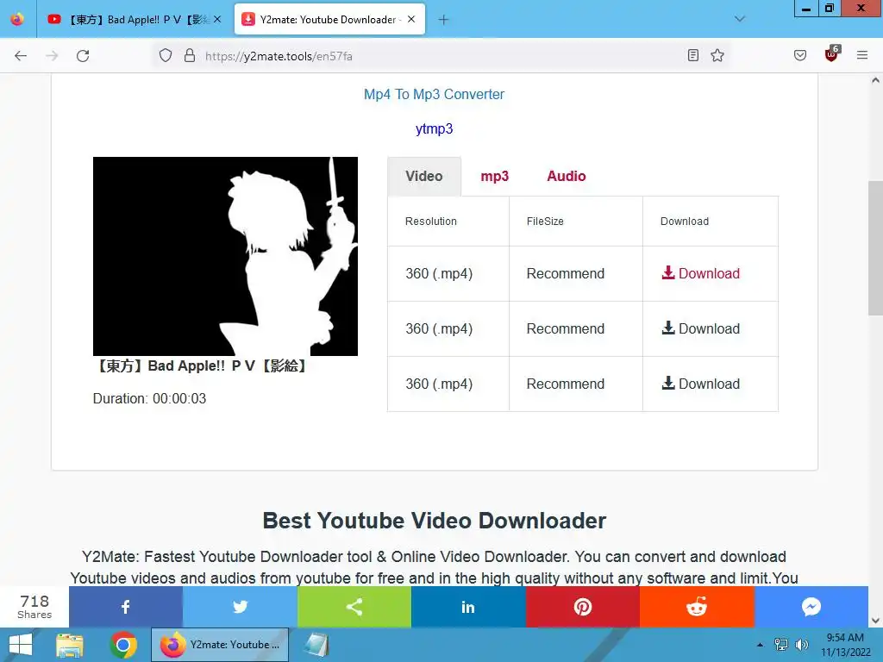Share on LinkedIn via bottom bar
The image size is (883, 662).
[468, 607]
